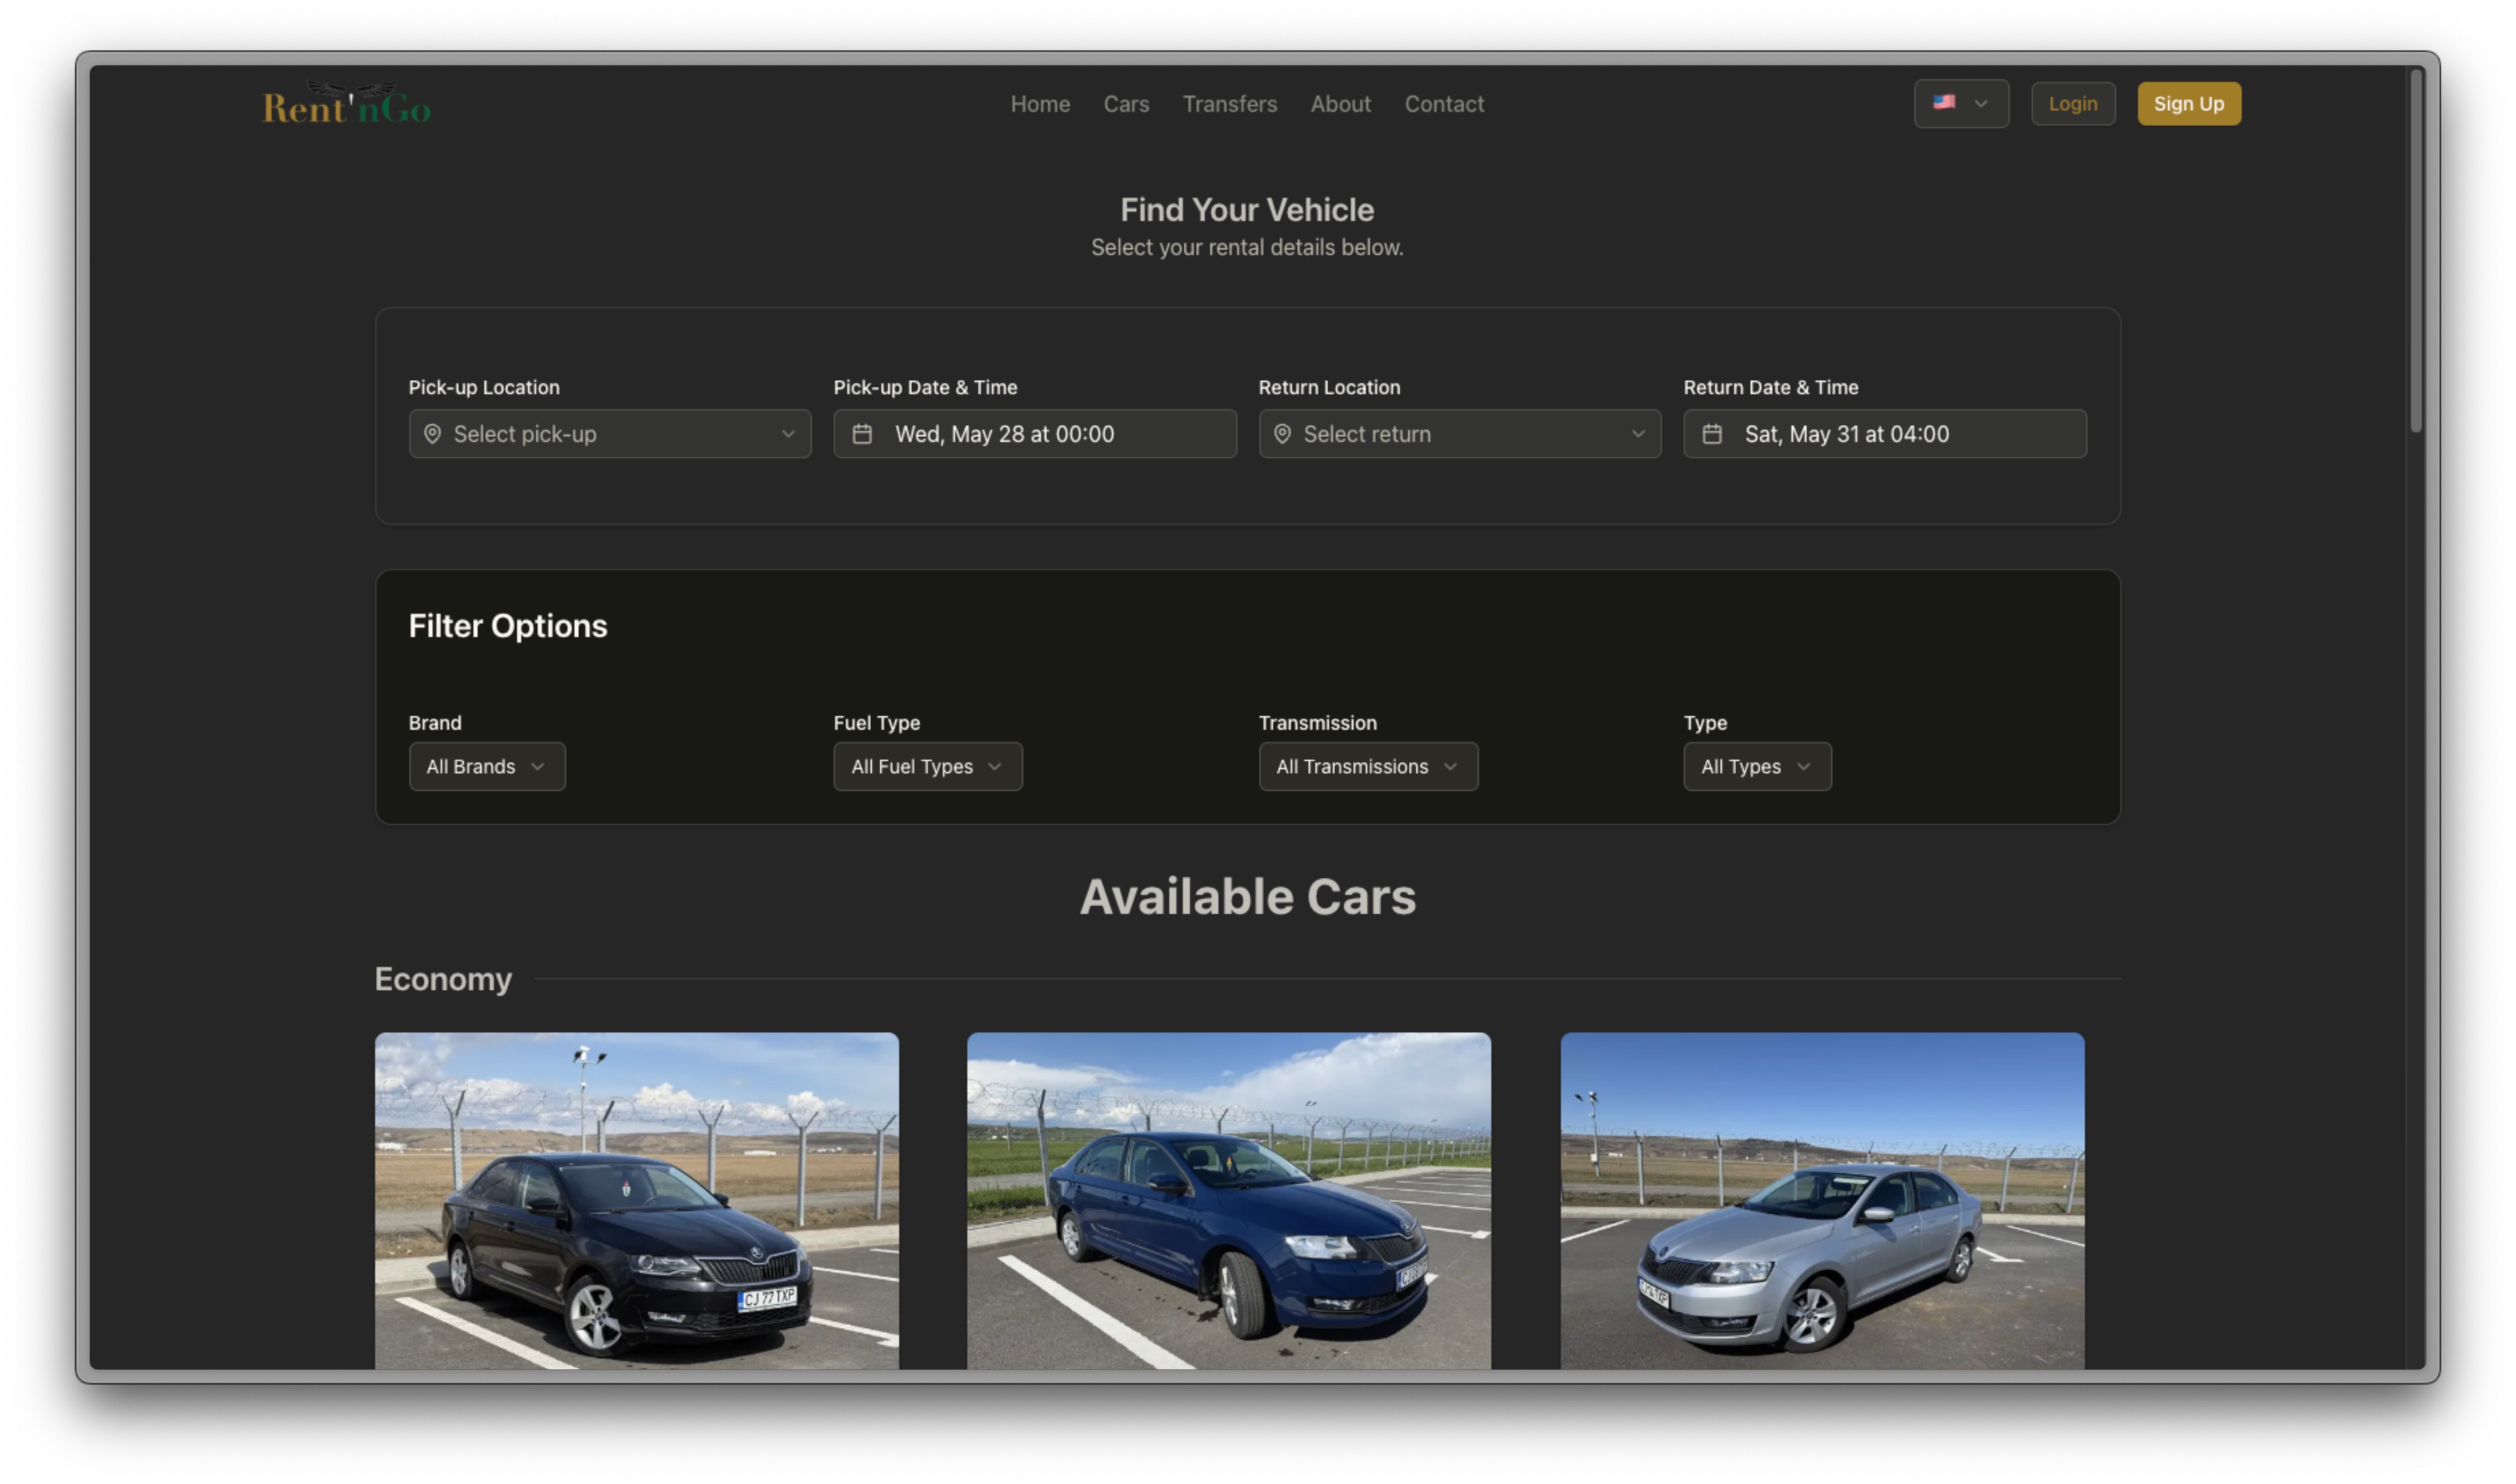The image size is (2516, 1484).
Task: Select the blue Skoda car photo
Action: click(1229, 1201)
